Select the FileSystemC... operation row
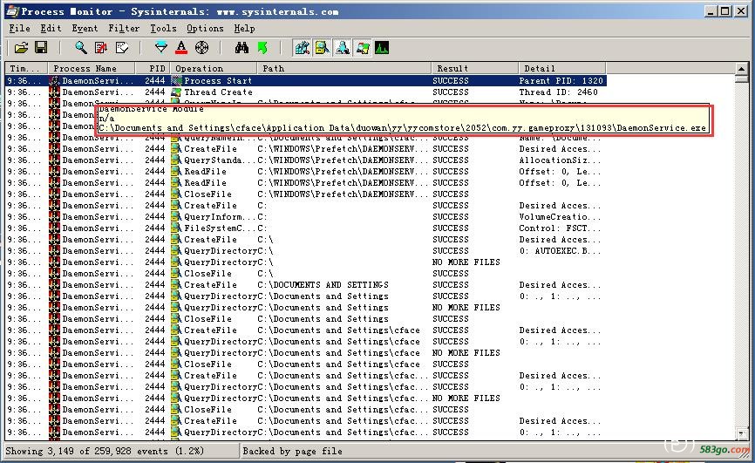755x463 pixels. 305,228
